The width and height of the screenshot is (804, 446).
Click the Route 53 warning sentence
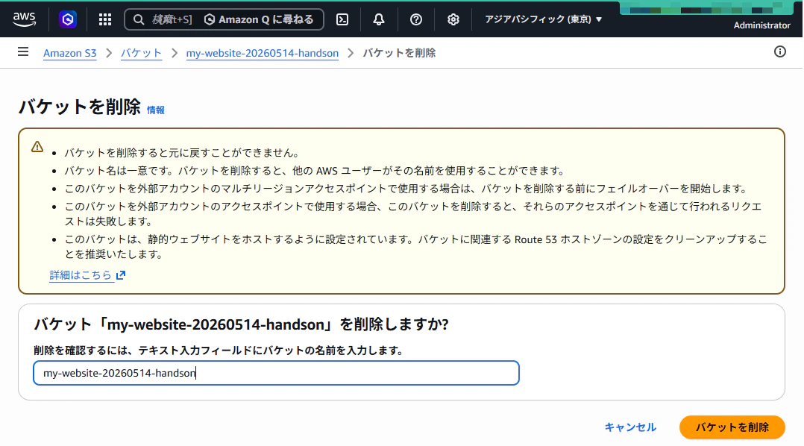point(416,247)
